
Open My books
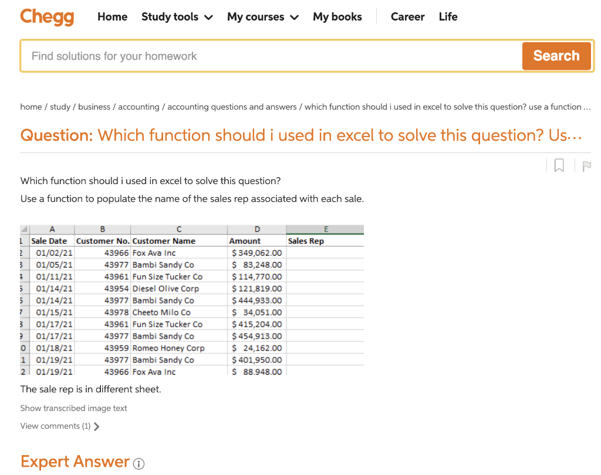point(337,17)
